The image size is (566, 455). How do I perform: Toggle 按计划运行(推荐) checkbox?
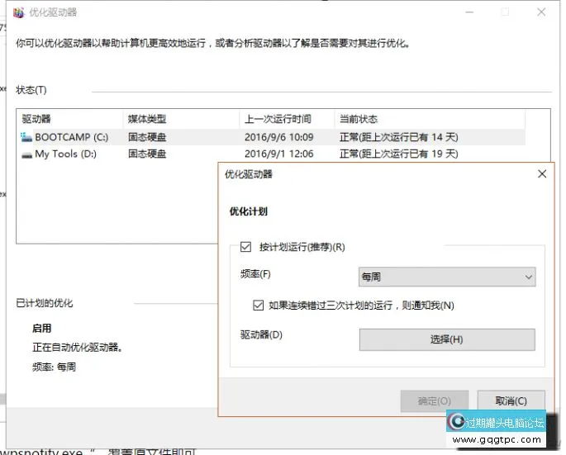coord(245,247)
